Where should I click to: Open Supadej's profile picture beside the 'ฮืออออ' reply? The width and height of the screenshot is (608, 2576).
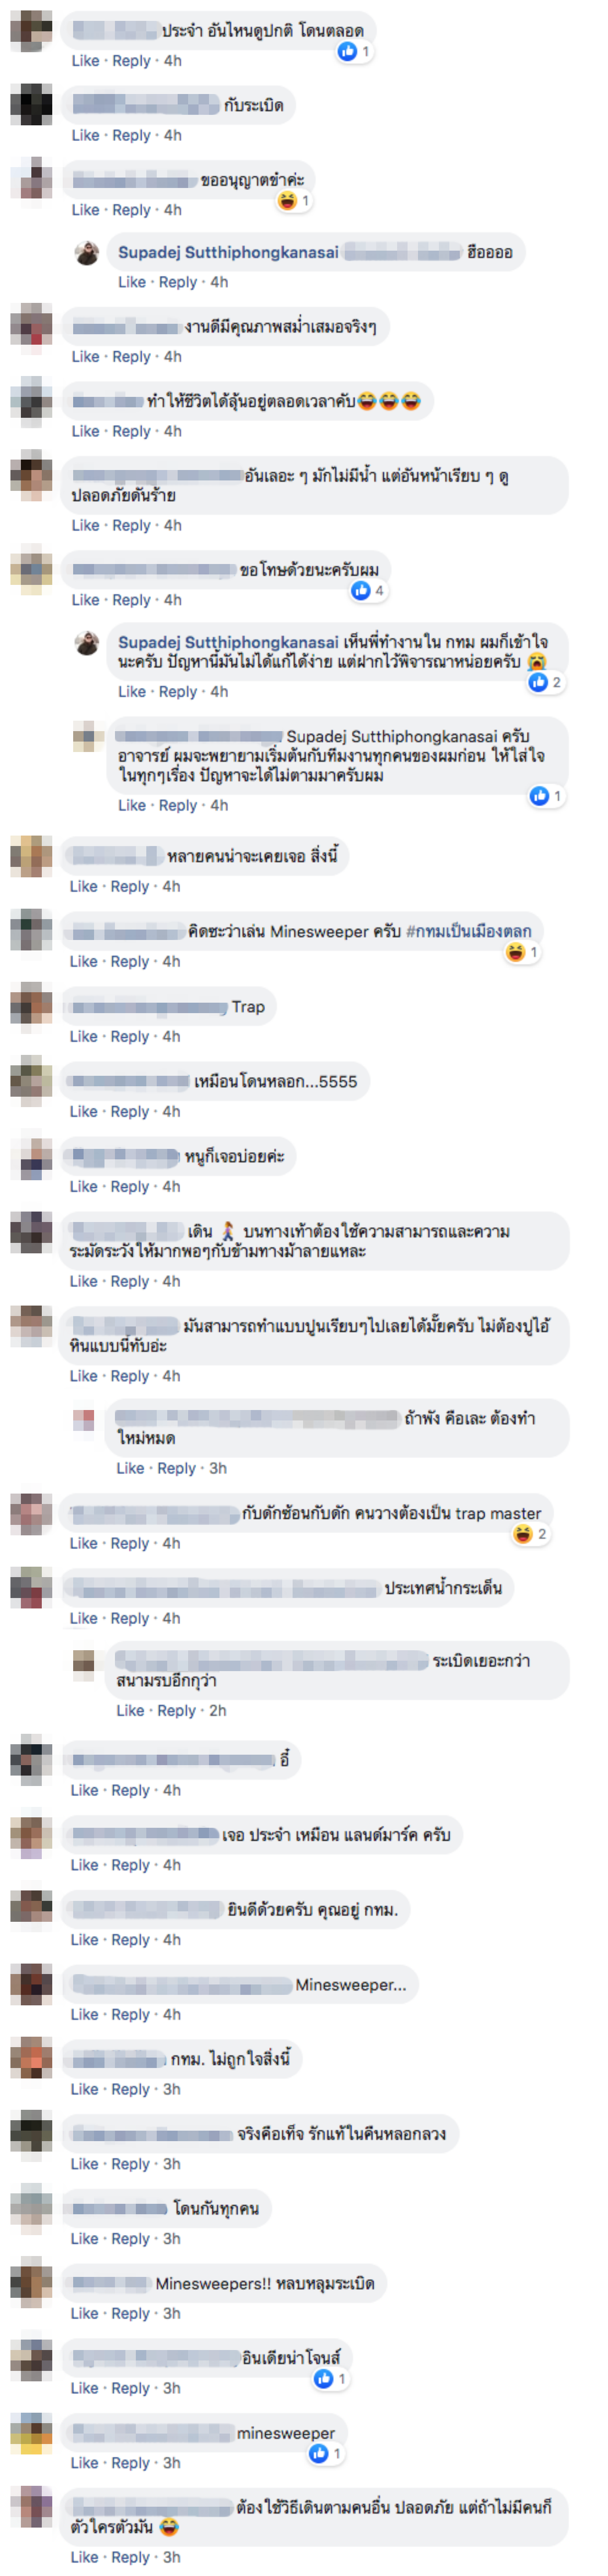[87, 252]
